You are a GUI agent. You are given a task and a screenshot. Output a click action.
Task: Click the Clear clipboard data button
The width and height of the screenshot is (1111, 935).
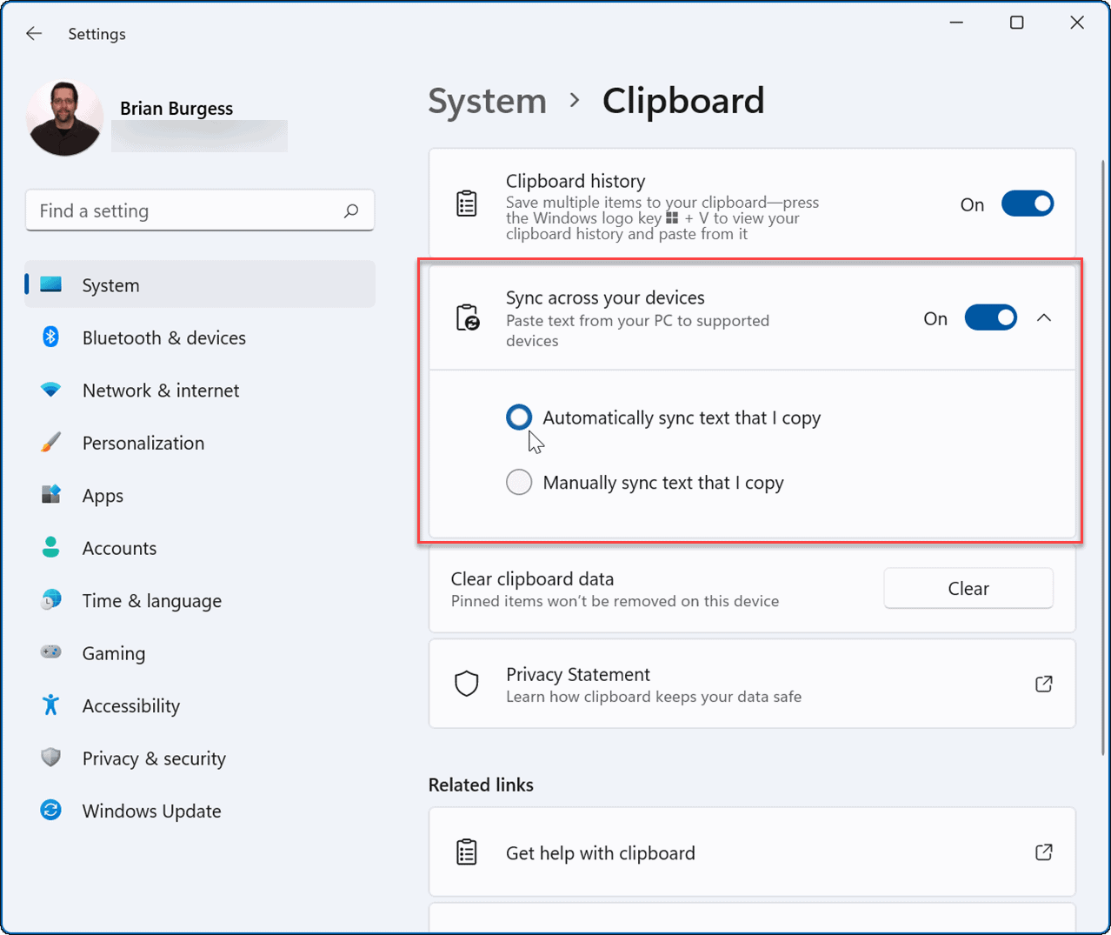968,588
